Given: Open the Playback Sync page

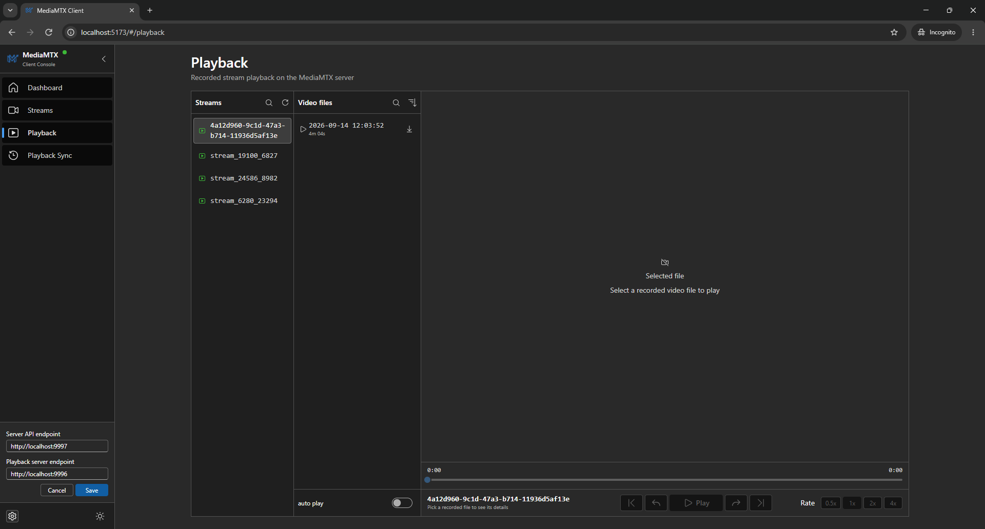Looking at the screenshot, I should (57, 155).
